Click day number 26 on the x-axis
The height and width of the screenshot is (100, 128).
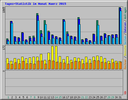pos(101,97)
